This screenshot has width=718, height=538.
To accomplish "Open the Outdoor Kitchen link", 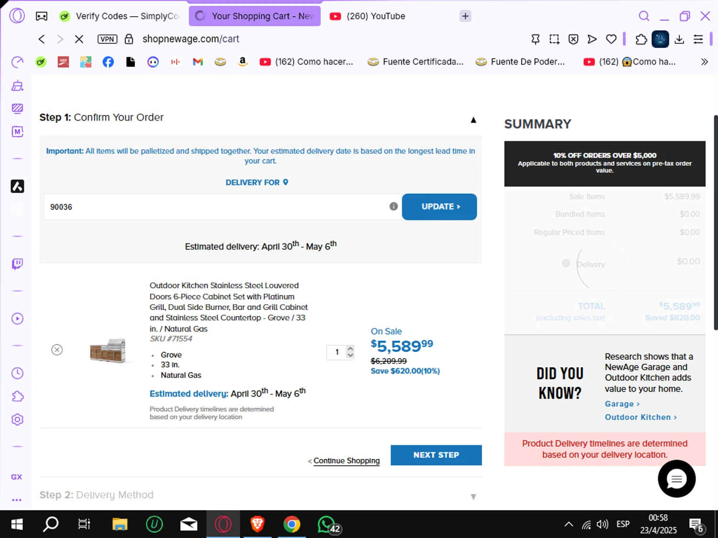I will [x=640, y=417].
